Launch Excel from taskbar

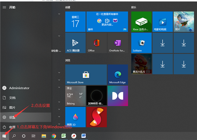point(64,136)
